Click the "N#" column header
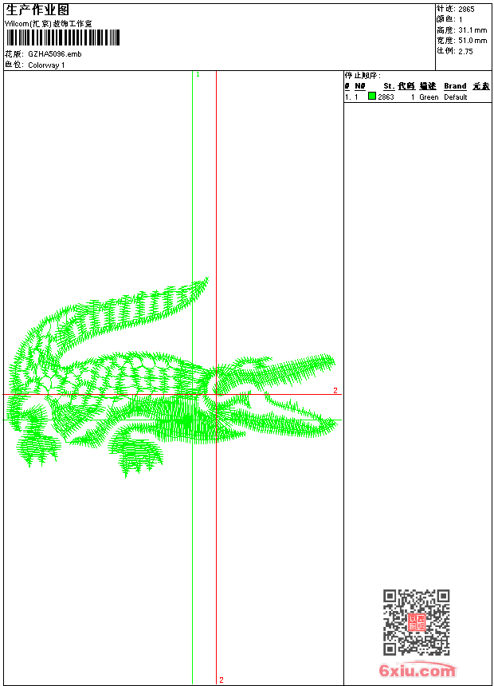Image resolution: width=494 pixels, height=686 pixels. pyautogui.click(x=360, y=86)
